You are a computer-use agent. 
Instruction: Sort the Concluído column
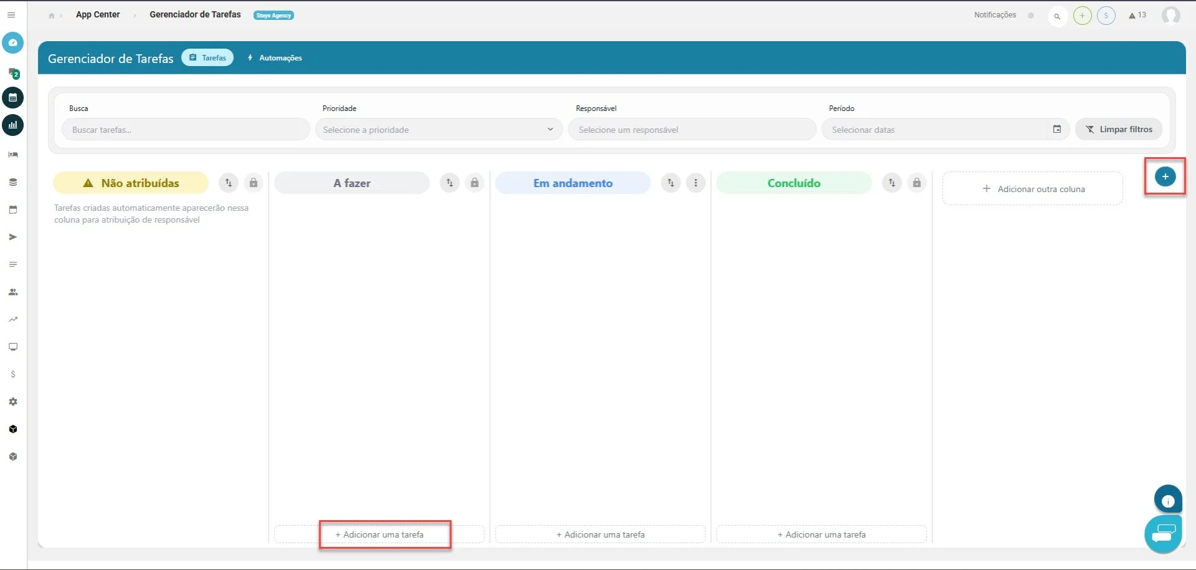pyautogui.click(x=892, y=183)
